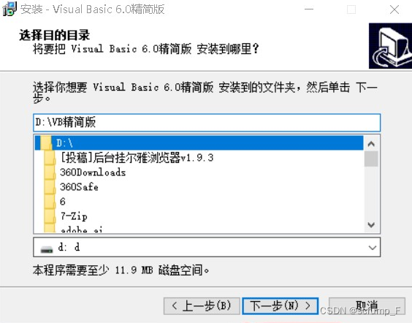Image resolution: width=412 pixels, height=323 pixels.
Task: Click the installer icon in the title bar
Action: pos(9,9)
